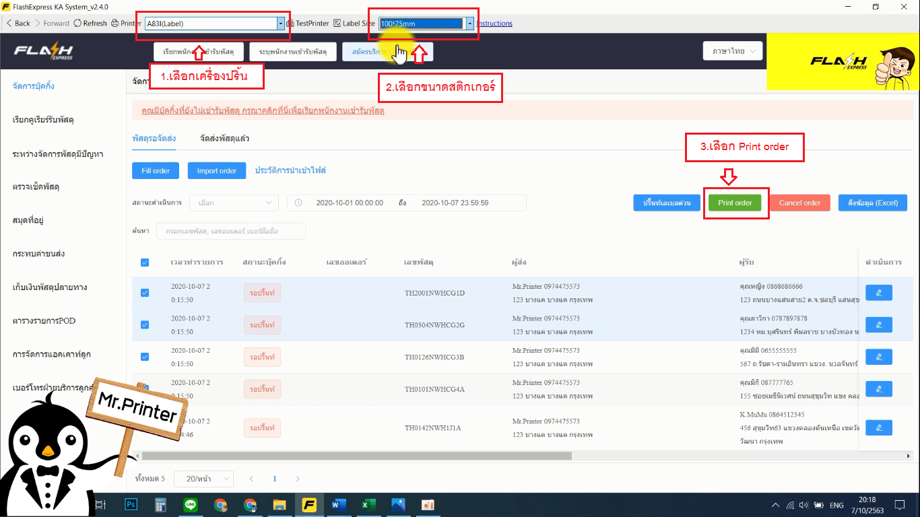Screen dimensions: 920x517
Task: Click ปริ้นท์เลเบลด่วน quick print button
Action: pos(667,203)
